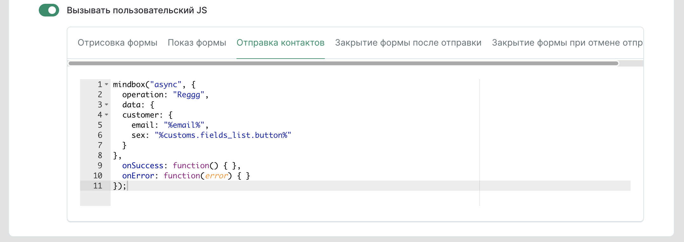Screen dimensions: 684x242
Task: Open "Закрытие формы при отмене" tab
Action: tap(567, 43)
